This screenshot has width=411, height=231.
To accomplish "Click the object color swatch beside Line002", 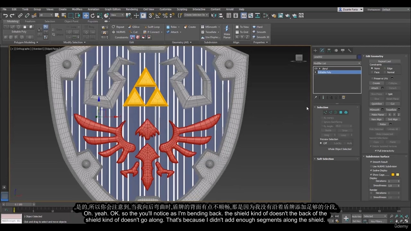I will click(x=359, y=57).
